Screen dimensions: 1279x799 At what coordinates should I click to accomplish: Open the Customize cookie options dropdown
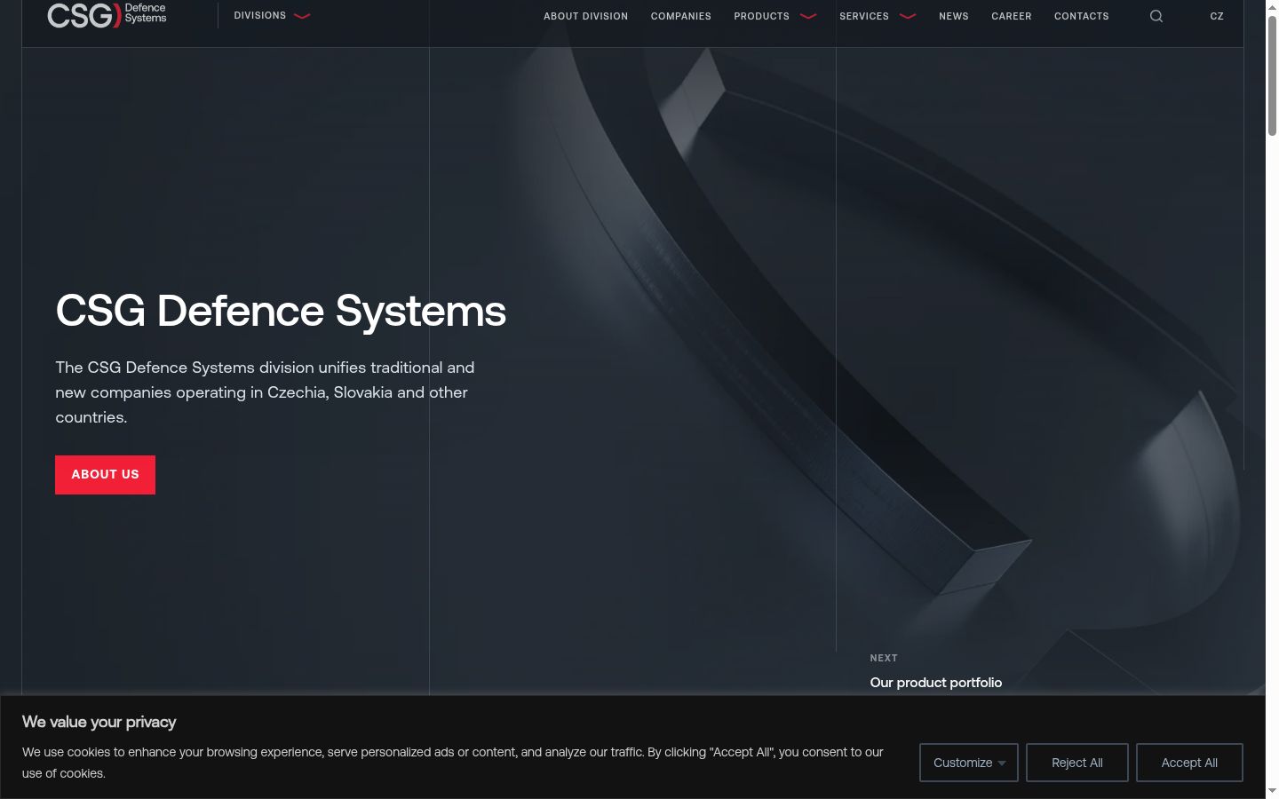(x=969, y=763)
